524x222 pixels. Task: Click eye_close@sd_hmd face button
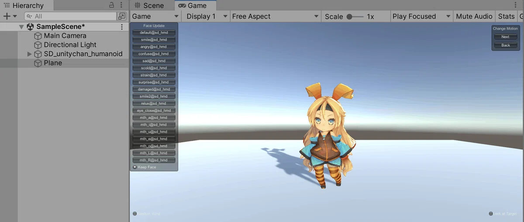click(x=154, y=111)
